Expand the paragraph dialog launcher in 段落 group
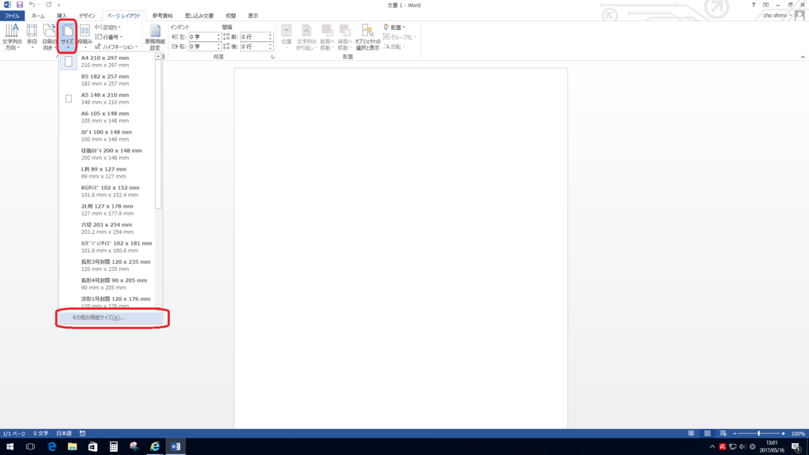Screen dimensions: 809x455 (x=273, y=57)
